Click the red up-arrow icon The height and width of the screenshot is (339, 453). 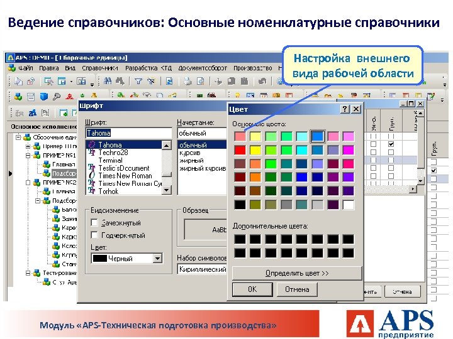coord(69,96)
